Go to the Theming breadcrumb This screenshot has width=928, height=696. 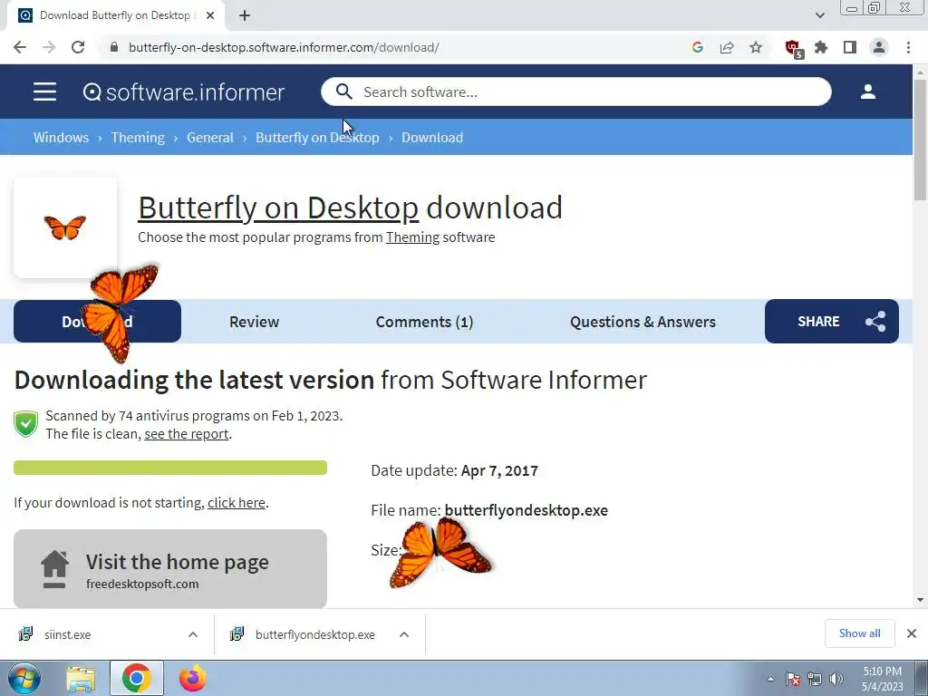pos(138,138)
